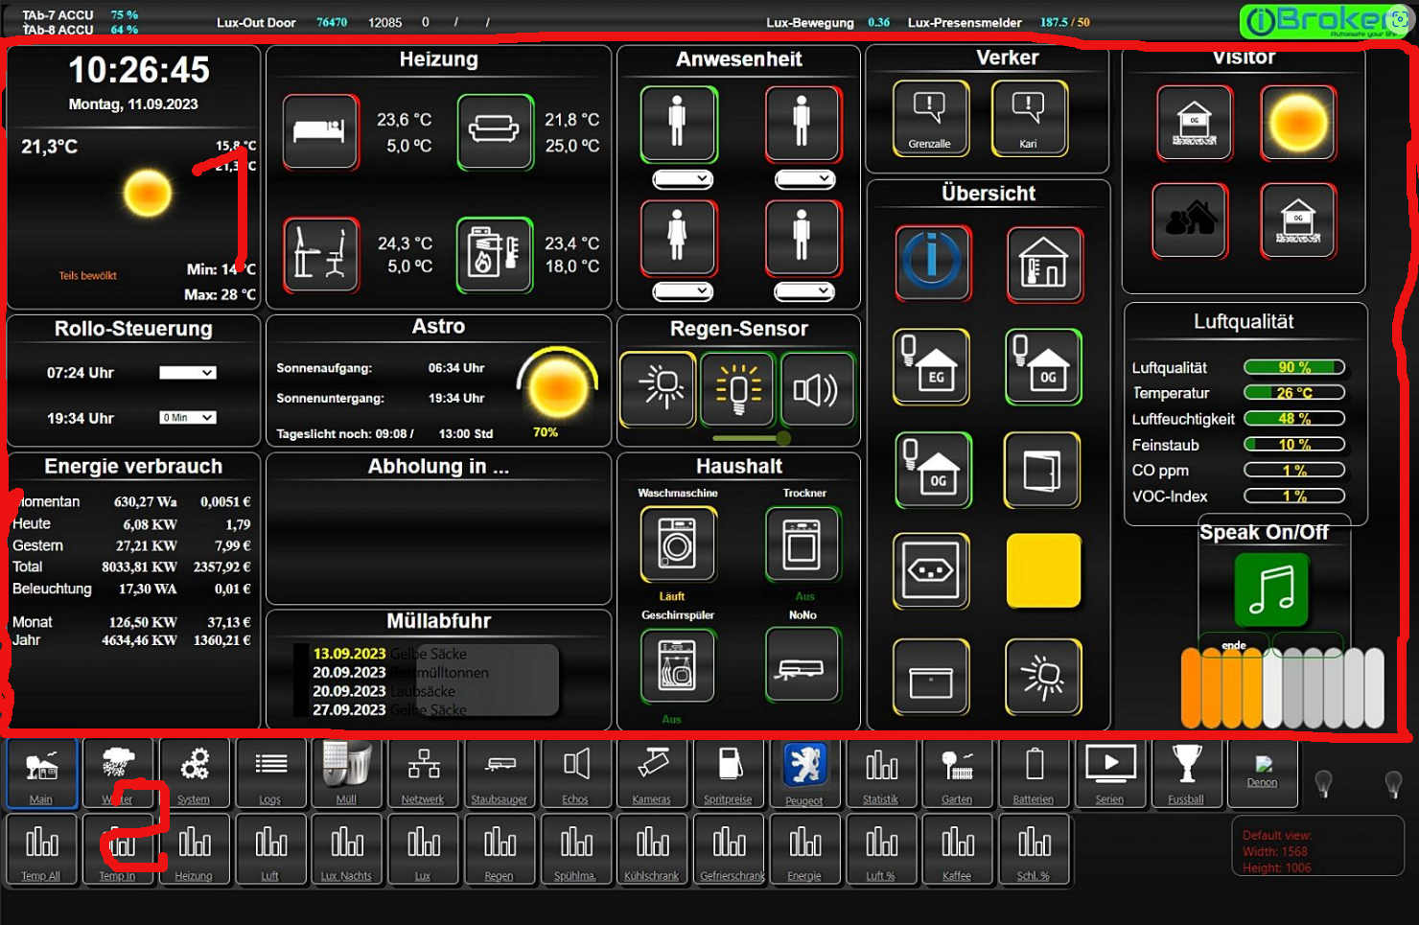Image resolution: width=1419 pixels, height=925 pixels.
Task: Open the Temp All chart
Action: (41, 849)
